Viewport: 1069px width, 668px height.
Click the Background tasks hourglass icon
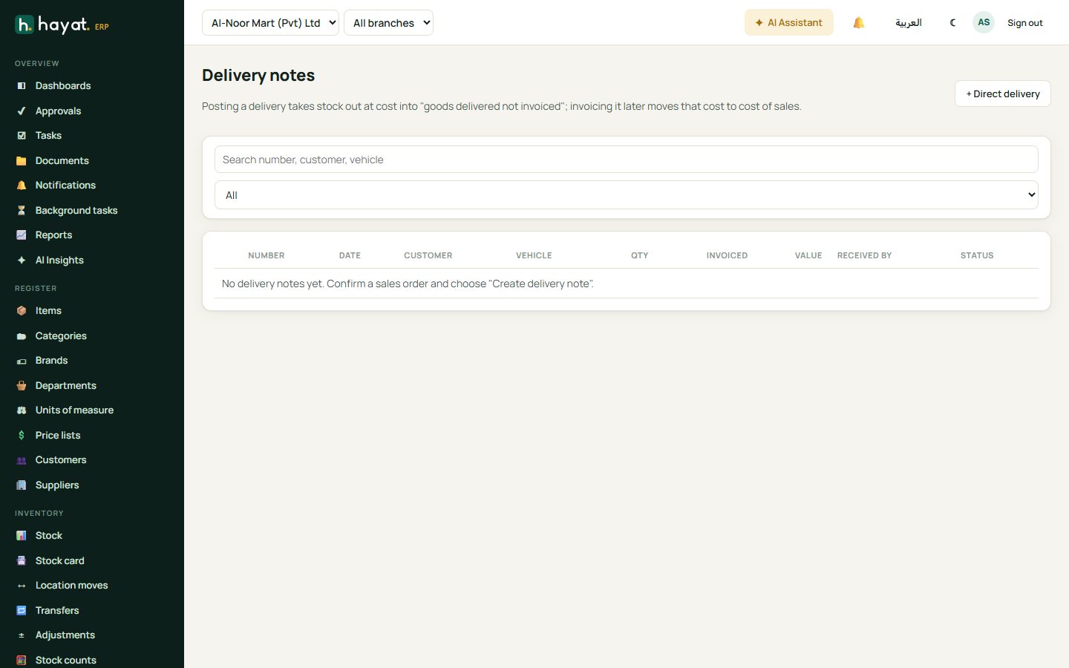[x=22, y=211]
